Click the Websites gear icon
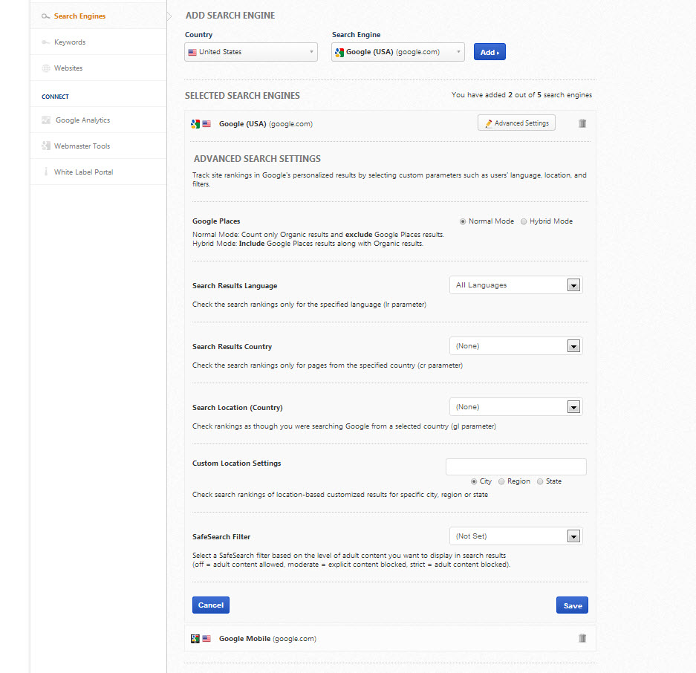Screen dimensions: 696x673 pos(46,68)
